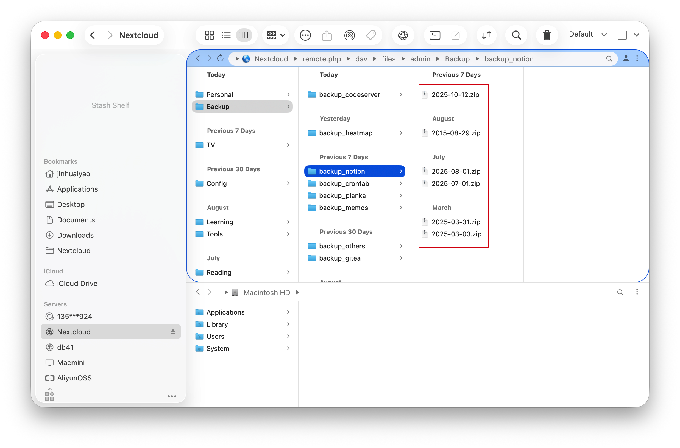Click the admin segment in path bar

point(420,59)
